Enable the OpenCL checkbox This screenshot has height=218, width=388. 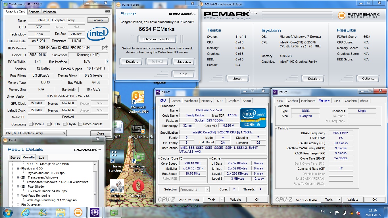(x=31, y=124)
